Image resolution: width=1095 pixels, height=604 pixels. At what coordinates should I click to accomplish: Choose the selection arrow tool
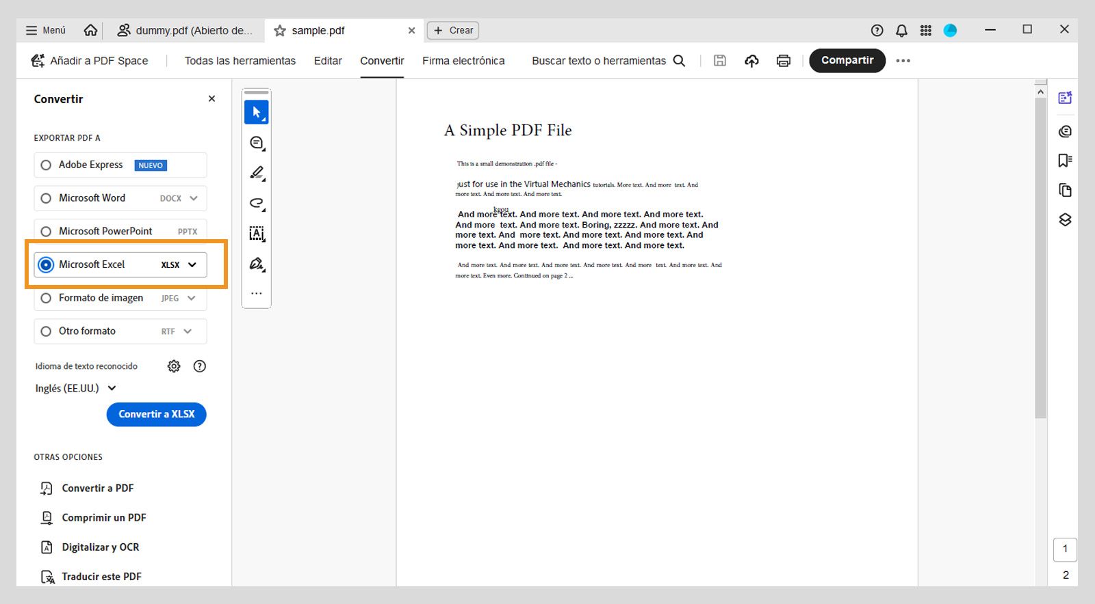(257, 112)
